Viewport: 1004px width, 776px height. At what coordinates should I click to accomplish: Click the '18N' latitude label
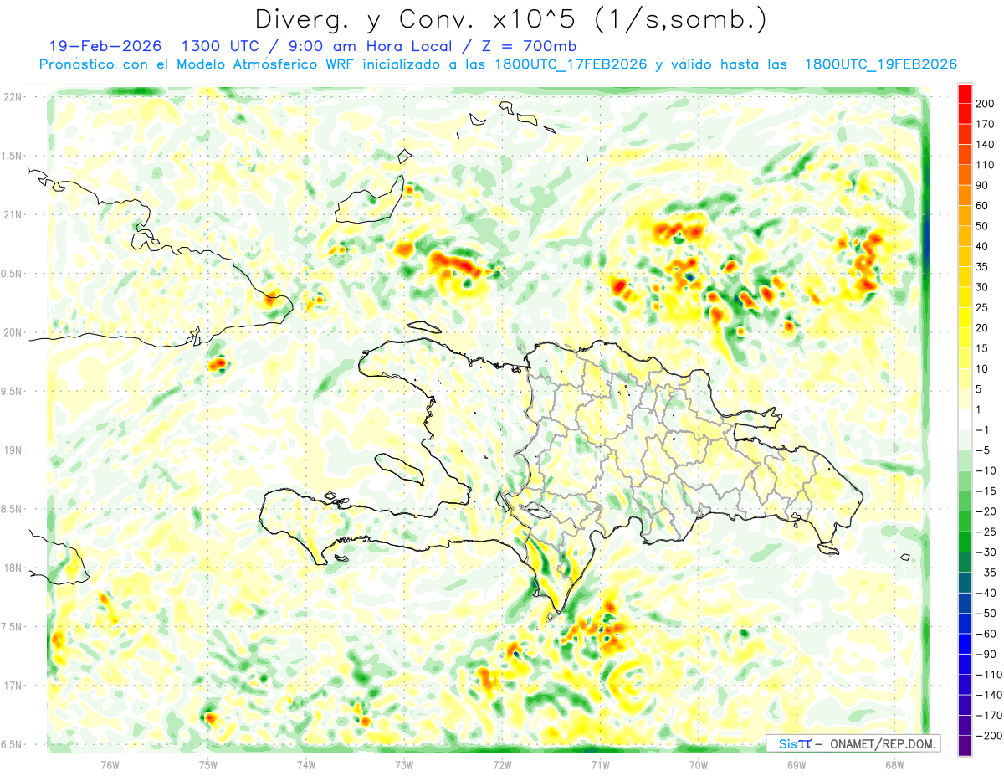[13, 568]
